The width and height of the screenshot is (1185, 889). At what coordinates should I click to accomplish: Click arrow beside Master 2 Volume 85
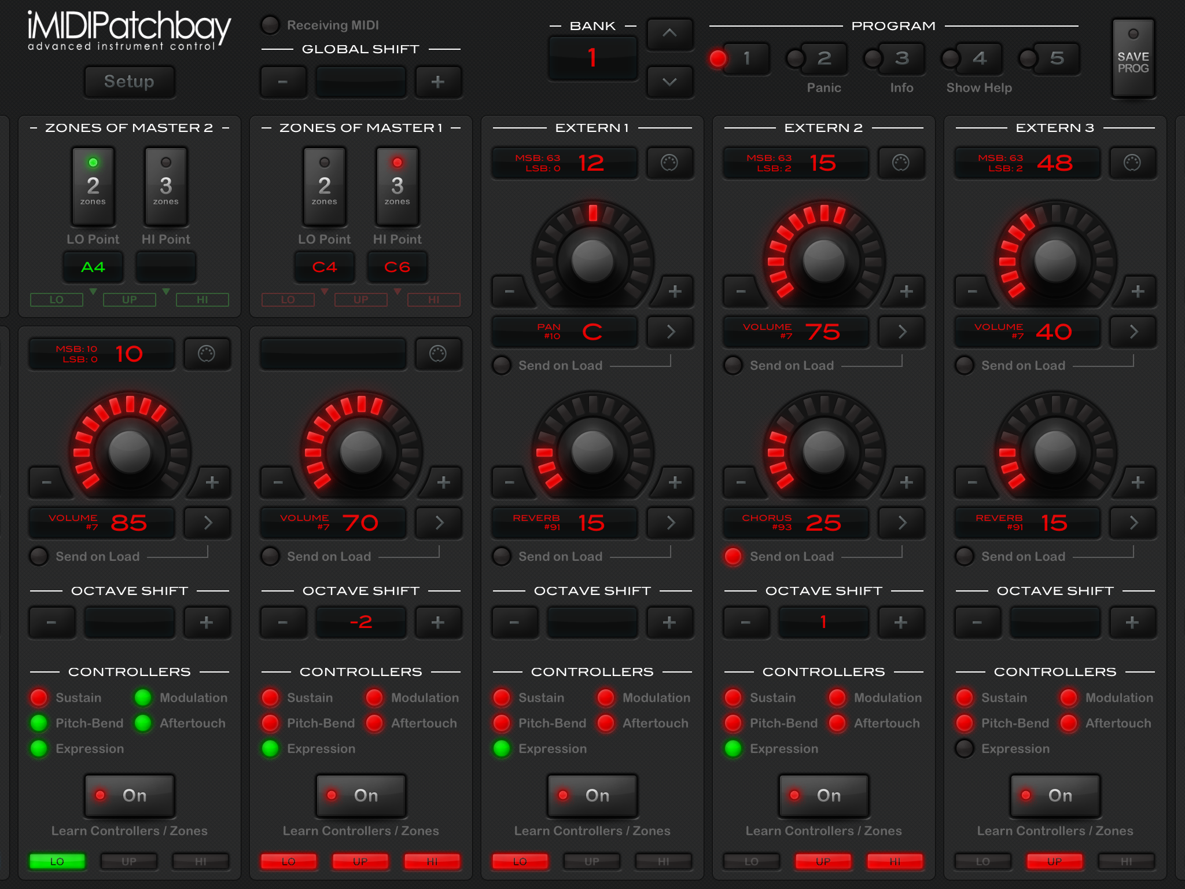point(207,523)
